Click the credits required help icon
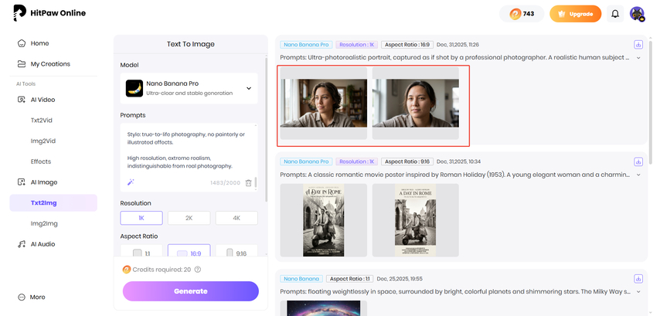 (x=197, y=270)
